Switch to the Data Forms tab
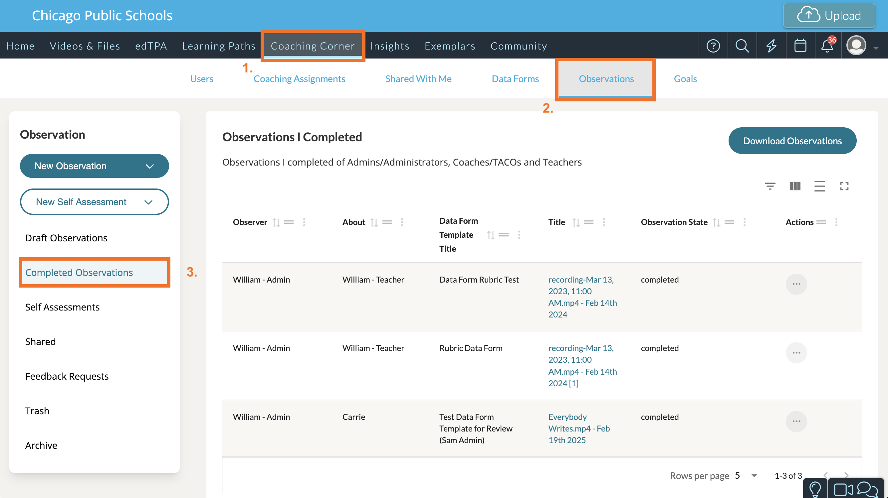The width and height of the screenshot is (888, 498). pyautogui.click(x=515, y=79)
